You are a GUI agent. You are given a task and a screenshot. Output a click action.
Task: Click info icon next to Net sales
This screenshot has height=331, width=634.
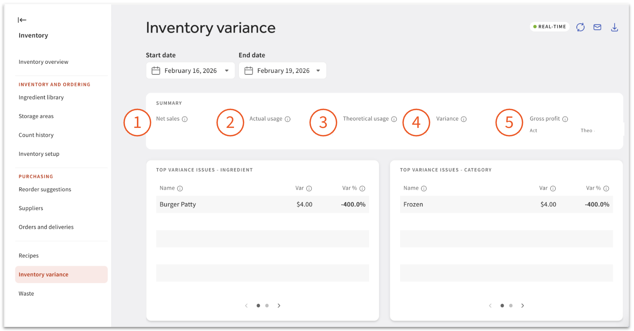coord(185,119)
